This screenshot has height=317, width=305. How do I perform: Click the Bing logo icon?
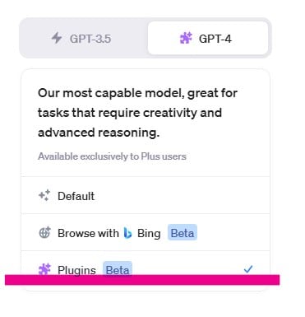pos(127,233)
